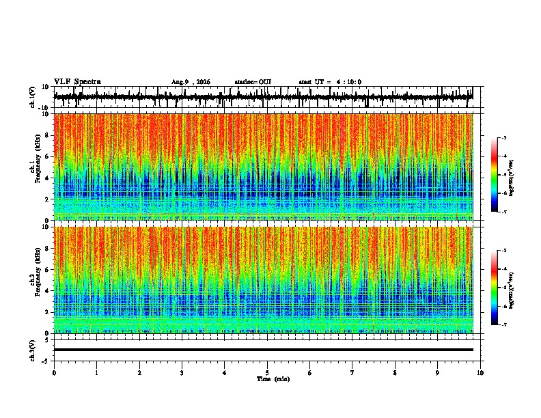This screenshot has height=418, width=541.
Task: Click the 'VLF Spectra' title text
Action: (77, 82)
